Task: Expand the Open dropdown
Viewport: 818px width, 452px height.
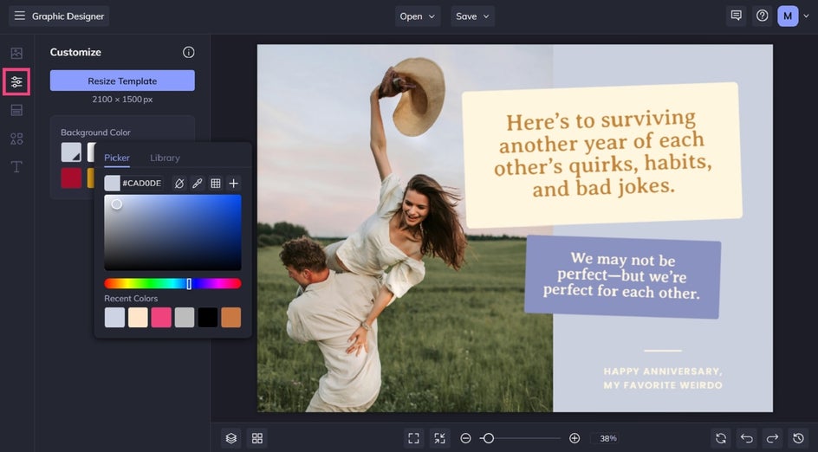Action: [418, 16]
